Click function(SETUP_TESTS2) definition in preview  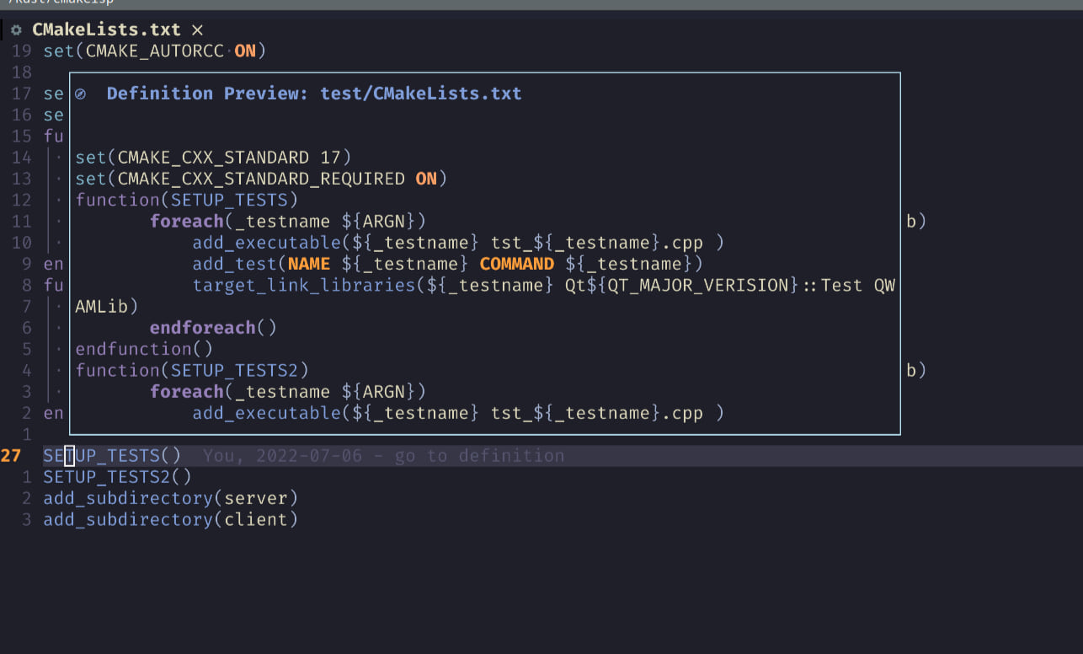pos(192,370)
